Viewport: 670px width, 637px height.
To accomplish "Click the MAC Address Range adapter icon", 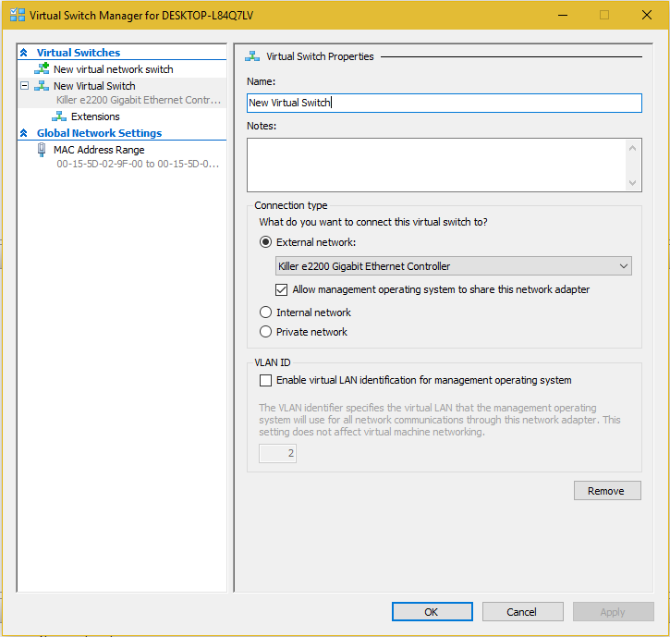I will 42,150.
